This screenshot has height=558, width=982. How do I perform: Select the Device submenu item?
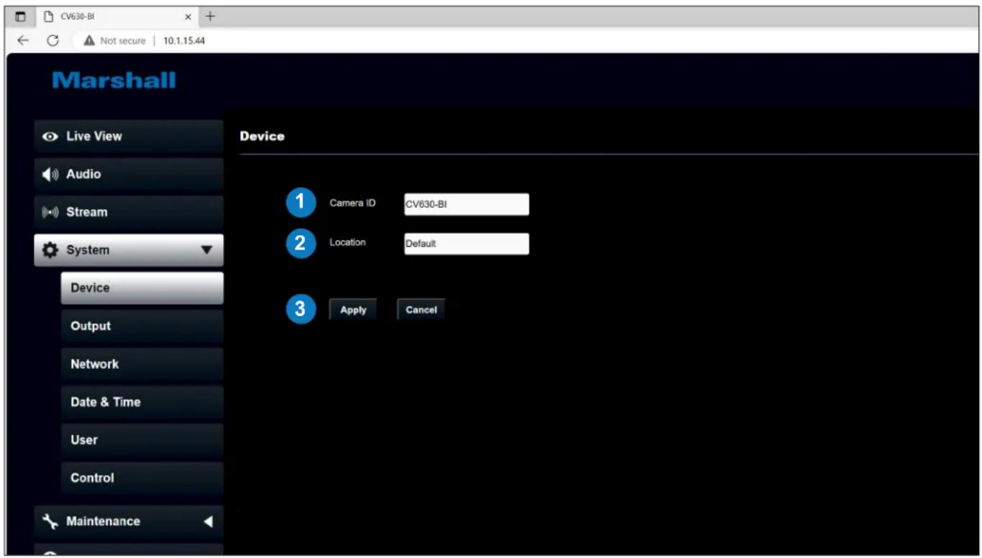tap(142, 288)
